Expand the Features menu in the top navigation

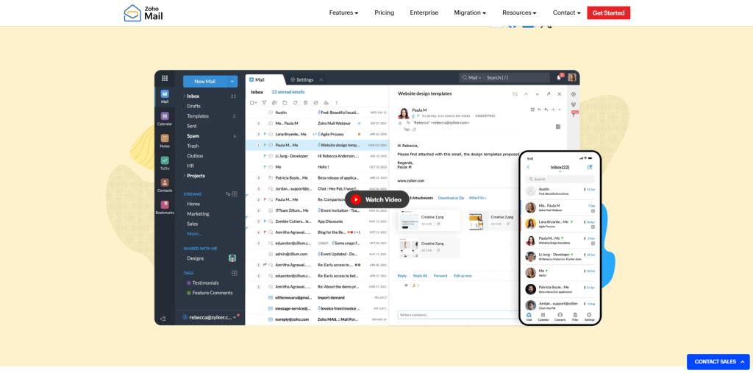[x=344, y=13]
